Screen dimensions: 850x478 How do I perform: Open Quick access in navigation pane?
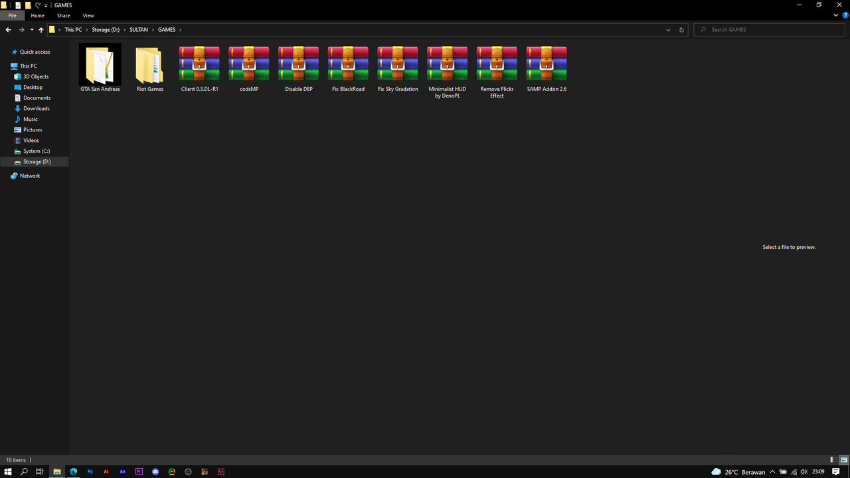click(35, 52)
